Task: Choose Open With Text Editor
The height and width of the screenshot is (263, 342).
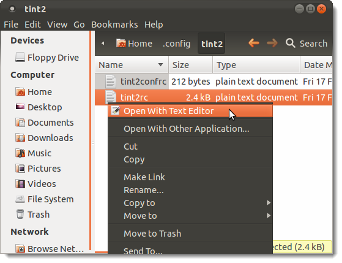Action: [x=190, y=111]
